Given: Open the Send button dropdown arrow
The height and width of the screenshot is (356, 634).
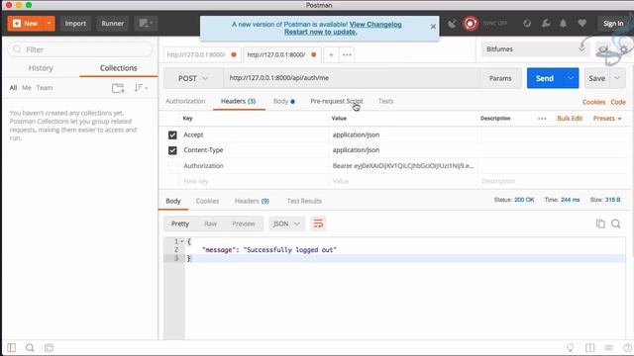Looking at the screenshot, I should click(571, 78).
